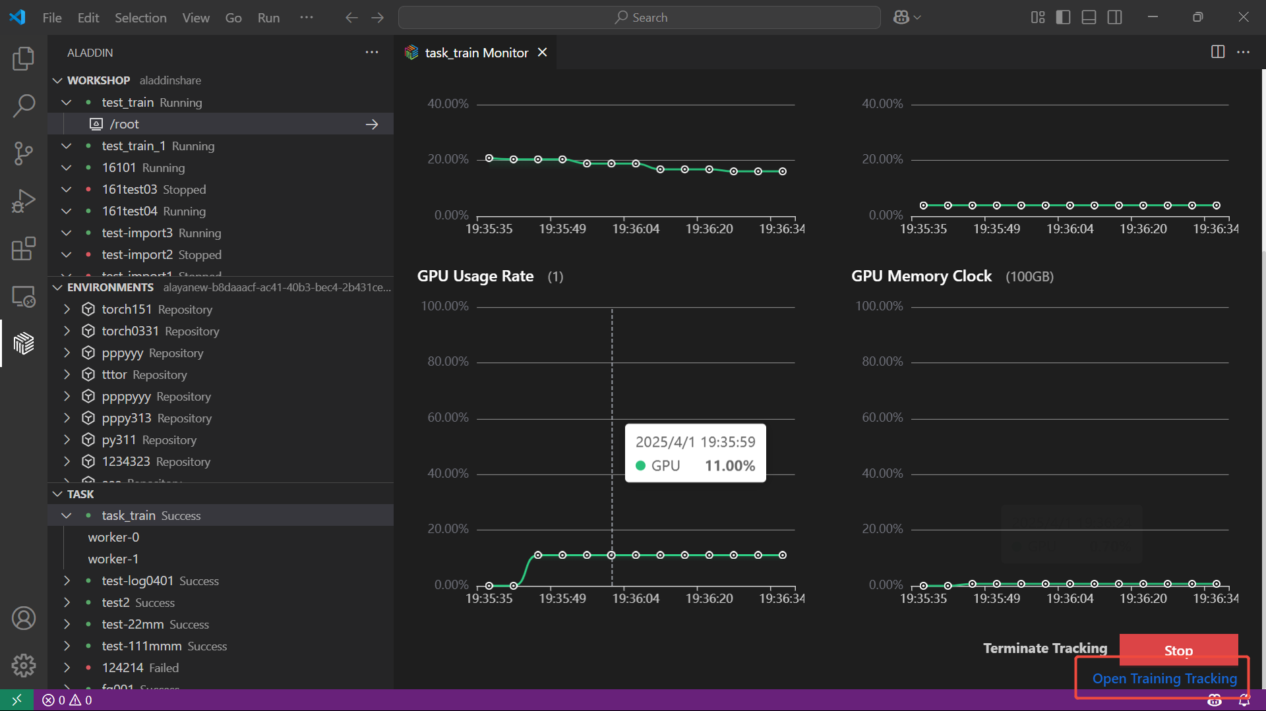Click the Search command center field

(639, 18)
